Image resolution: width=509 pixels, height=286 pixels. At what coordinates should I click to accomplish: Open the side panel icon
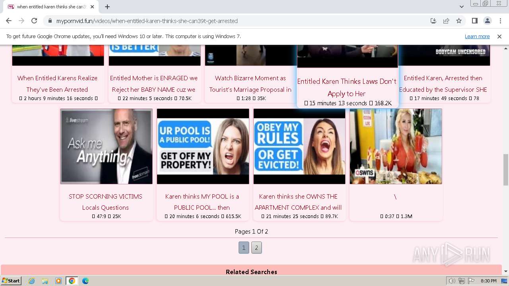pos(474,21)
